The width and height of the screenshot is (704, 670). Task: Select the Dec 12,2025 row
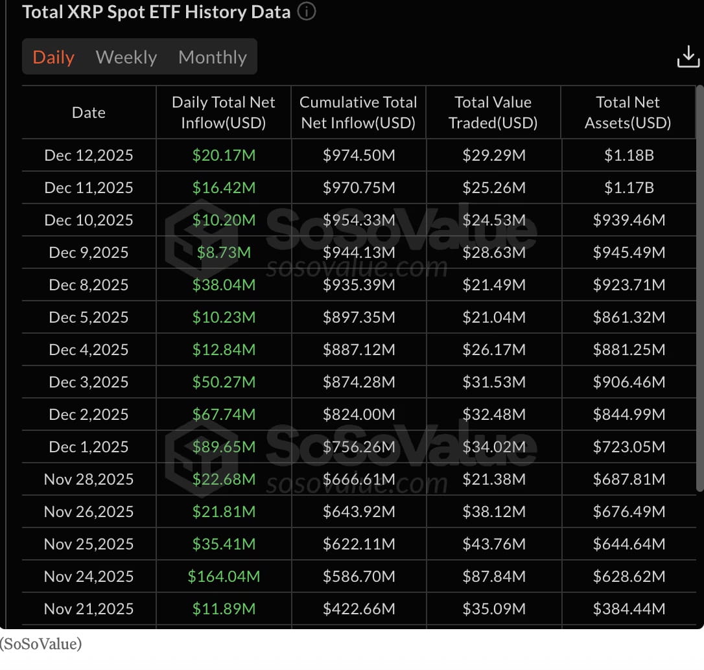coord(88,155)
